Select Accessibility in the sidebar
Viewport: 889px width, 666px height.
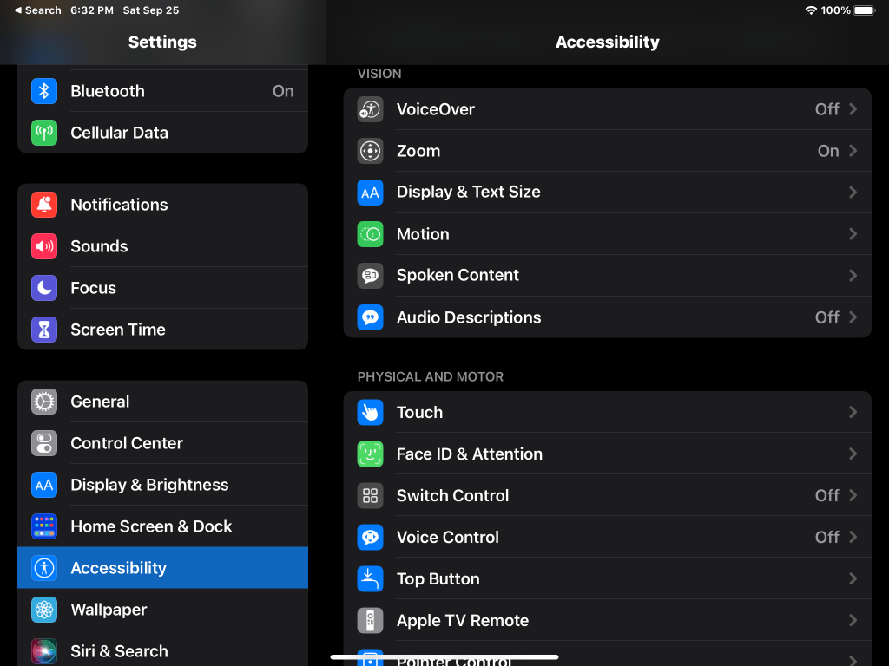[162, 568]
